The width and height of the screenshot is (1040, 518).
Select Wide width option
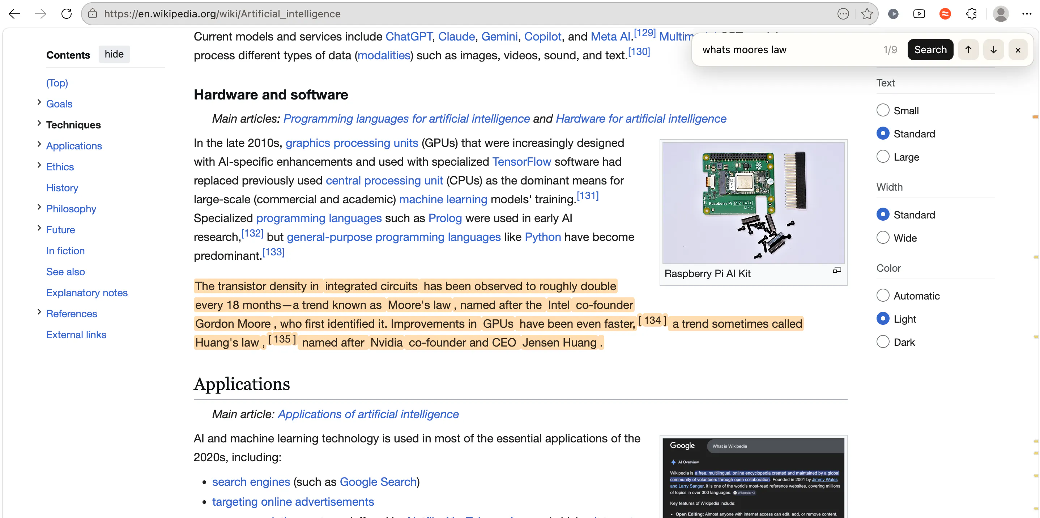tap(883, 237)
